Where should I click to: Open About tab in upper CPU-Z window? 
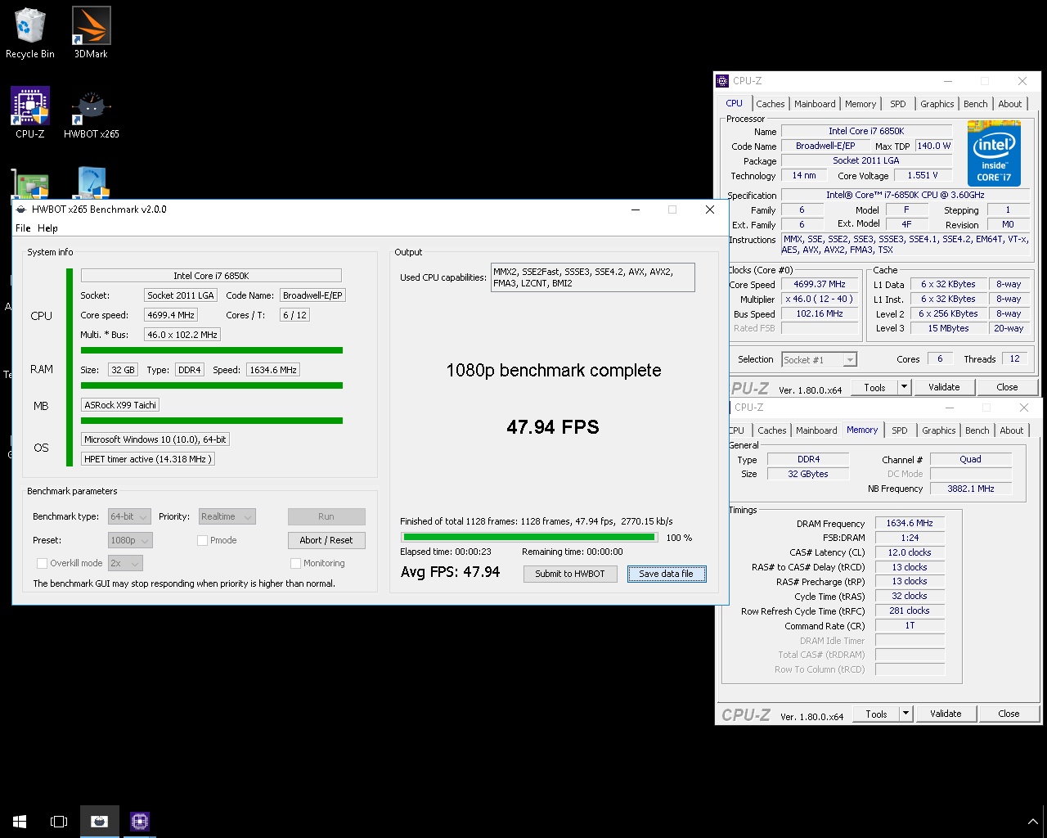[x=1010, y=104]
